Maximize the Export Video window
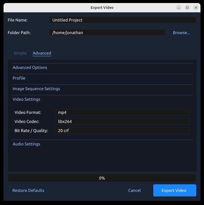The width and height of the screenshot is (204, 205). (x=187, y=8)
